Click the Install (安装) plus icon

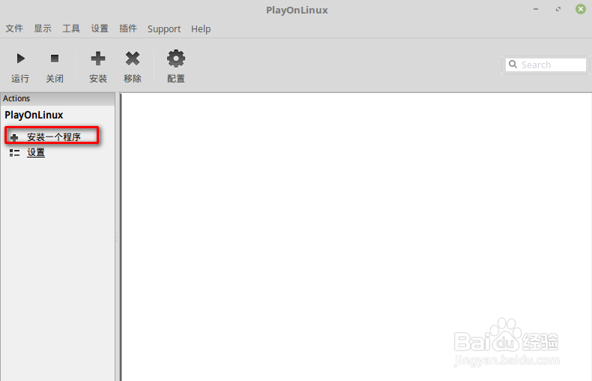pos(98,58)
